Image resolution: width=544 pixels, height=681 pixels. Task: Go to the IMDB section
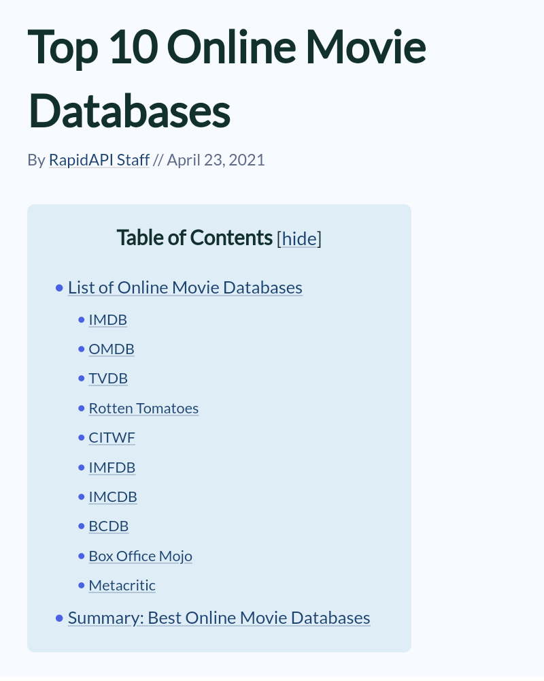pos(107,319)
